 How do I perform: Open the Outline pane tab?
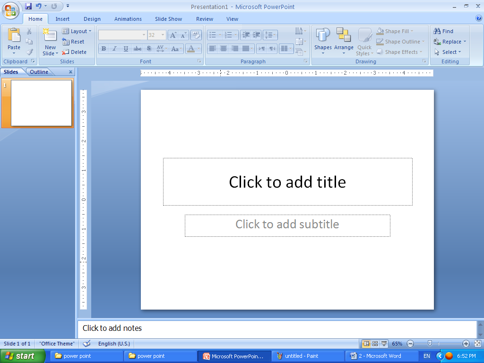pos(39,71)
